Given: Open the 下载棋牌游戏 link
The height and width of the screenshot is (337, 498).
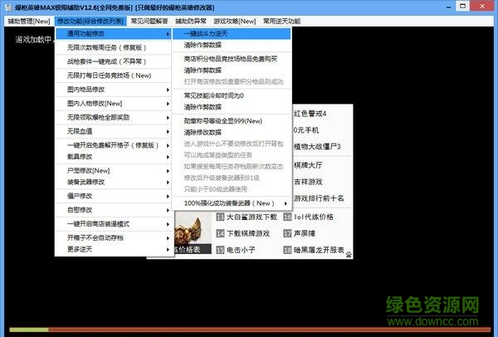Looking at the screenshot, I should pos(248,234).
